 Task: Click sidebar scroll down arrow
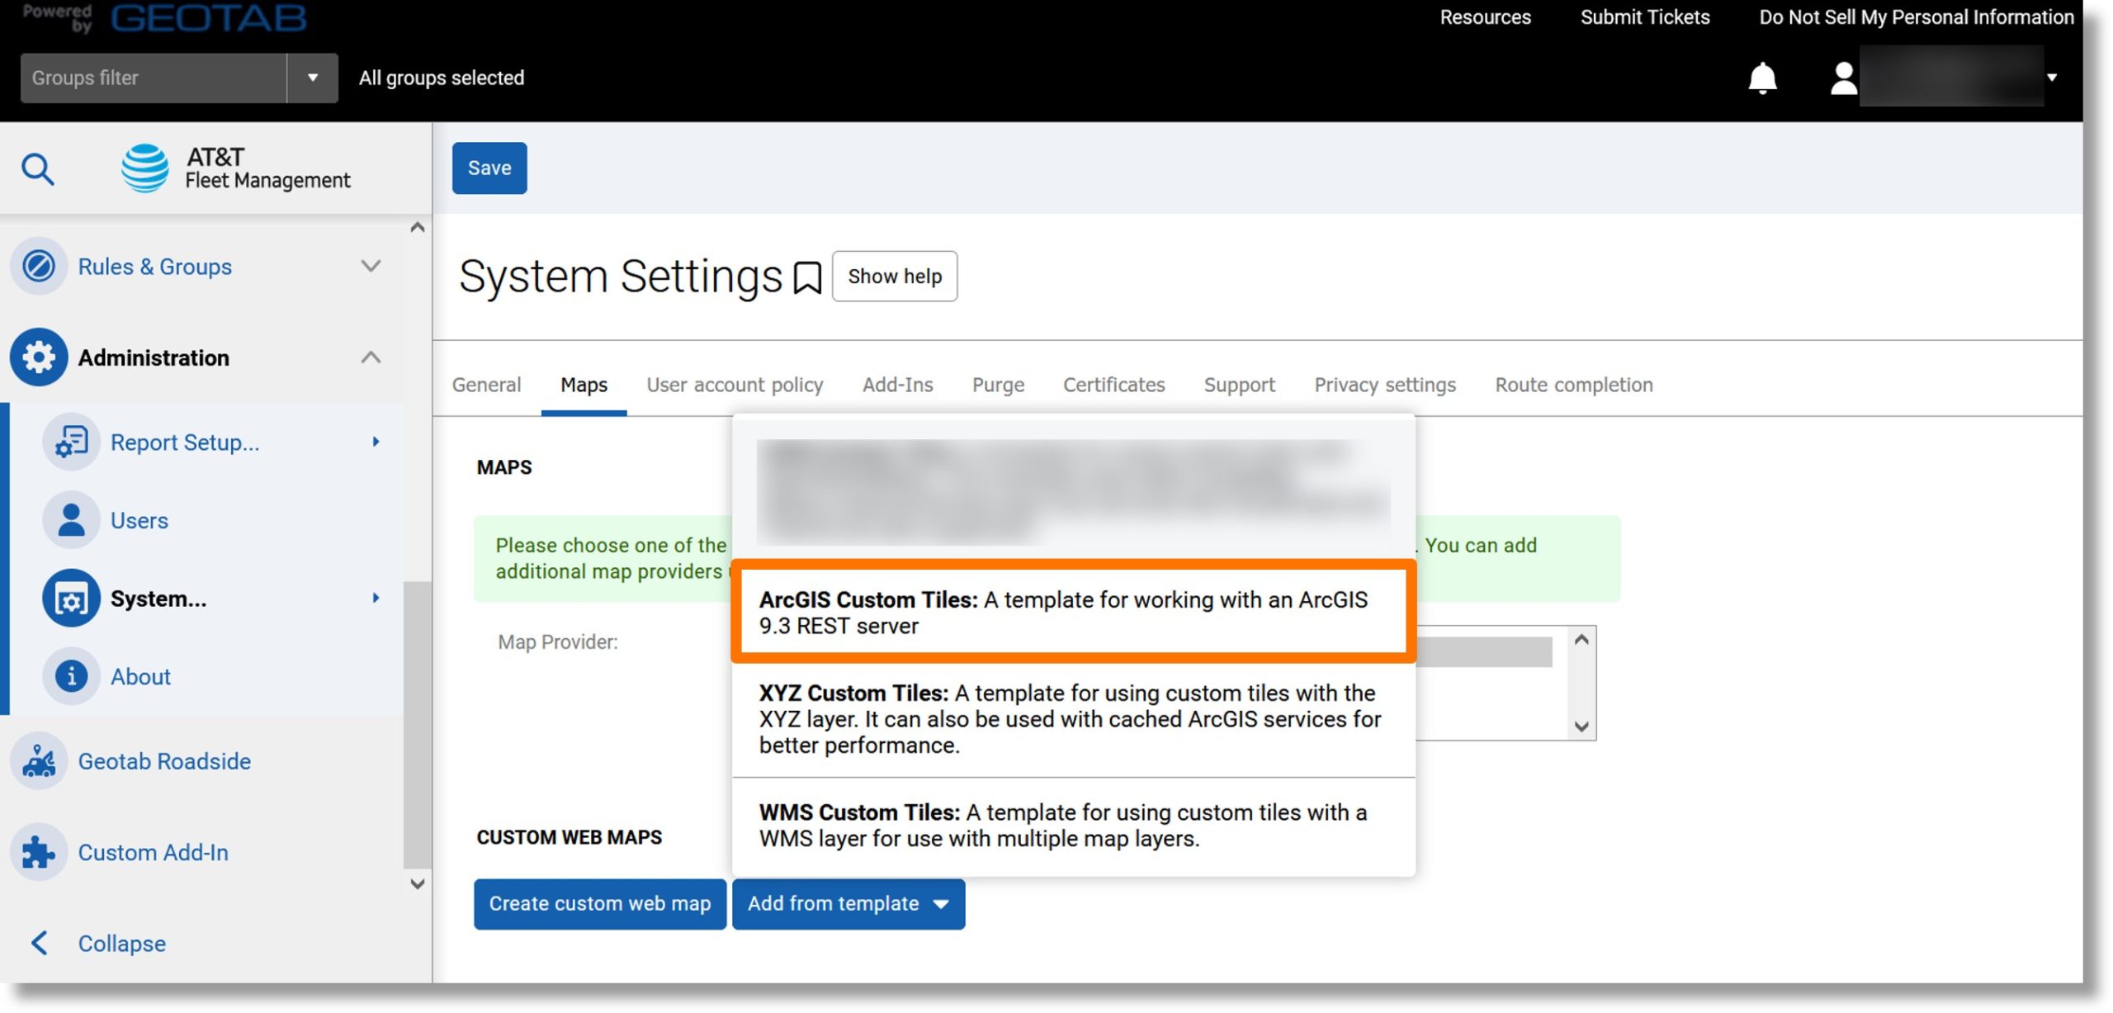click(x=418, y=883)
